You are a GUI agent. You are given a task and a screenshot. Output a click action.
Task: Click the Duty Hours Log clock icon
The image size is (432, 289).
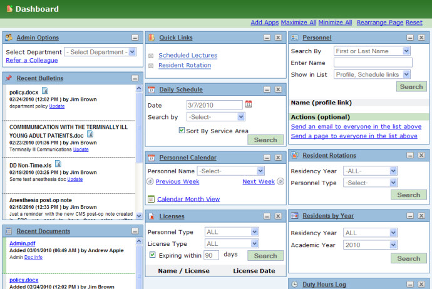294,285
